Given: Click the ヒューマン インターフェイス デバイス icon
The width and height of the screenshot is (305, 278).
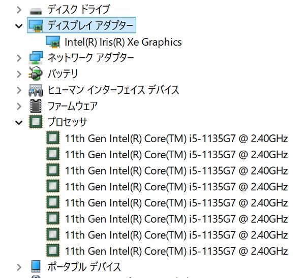Looking at the screenshot, I should coord(36,90).
